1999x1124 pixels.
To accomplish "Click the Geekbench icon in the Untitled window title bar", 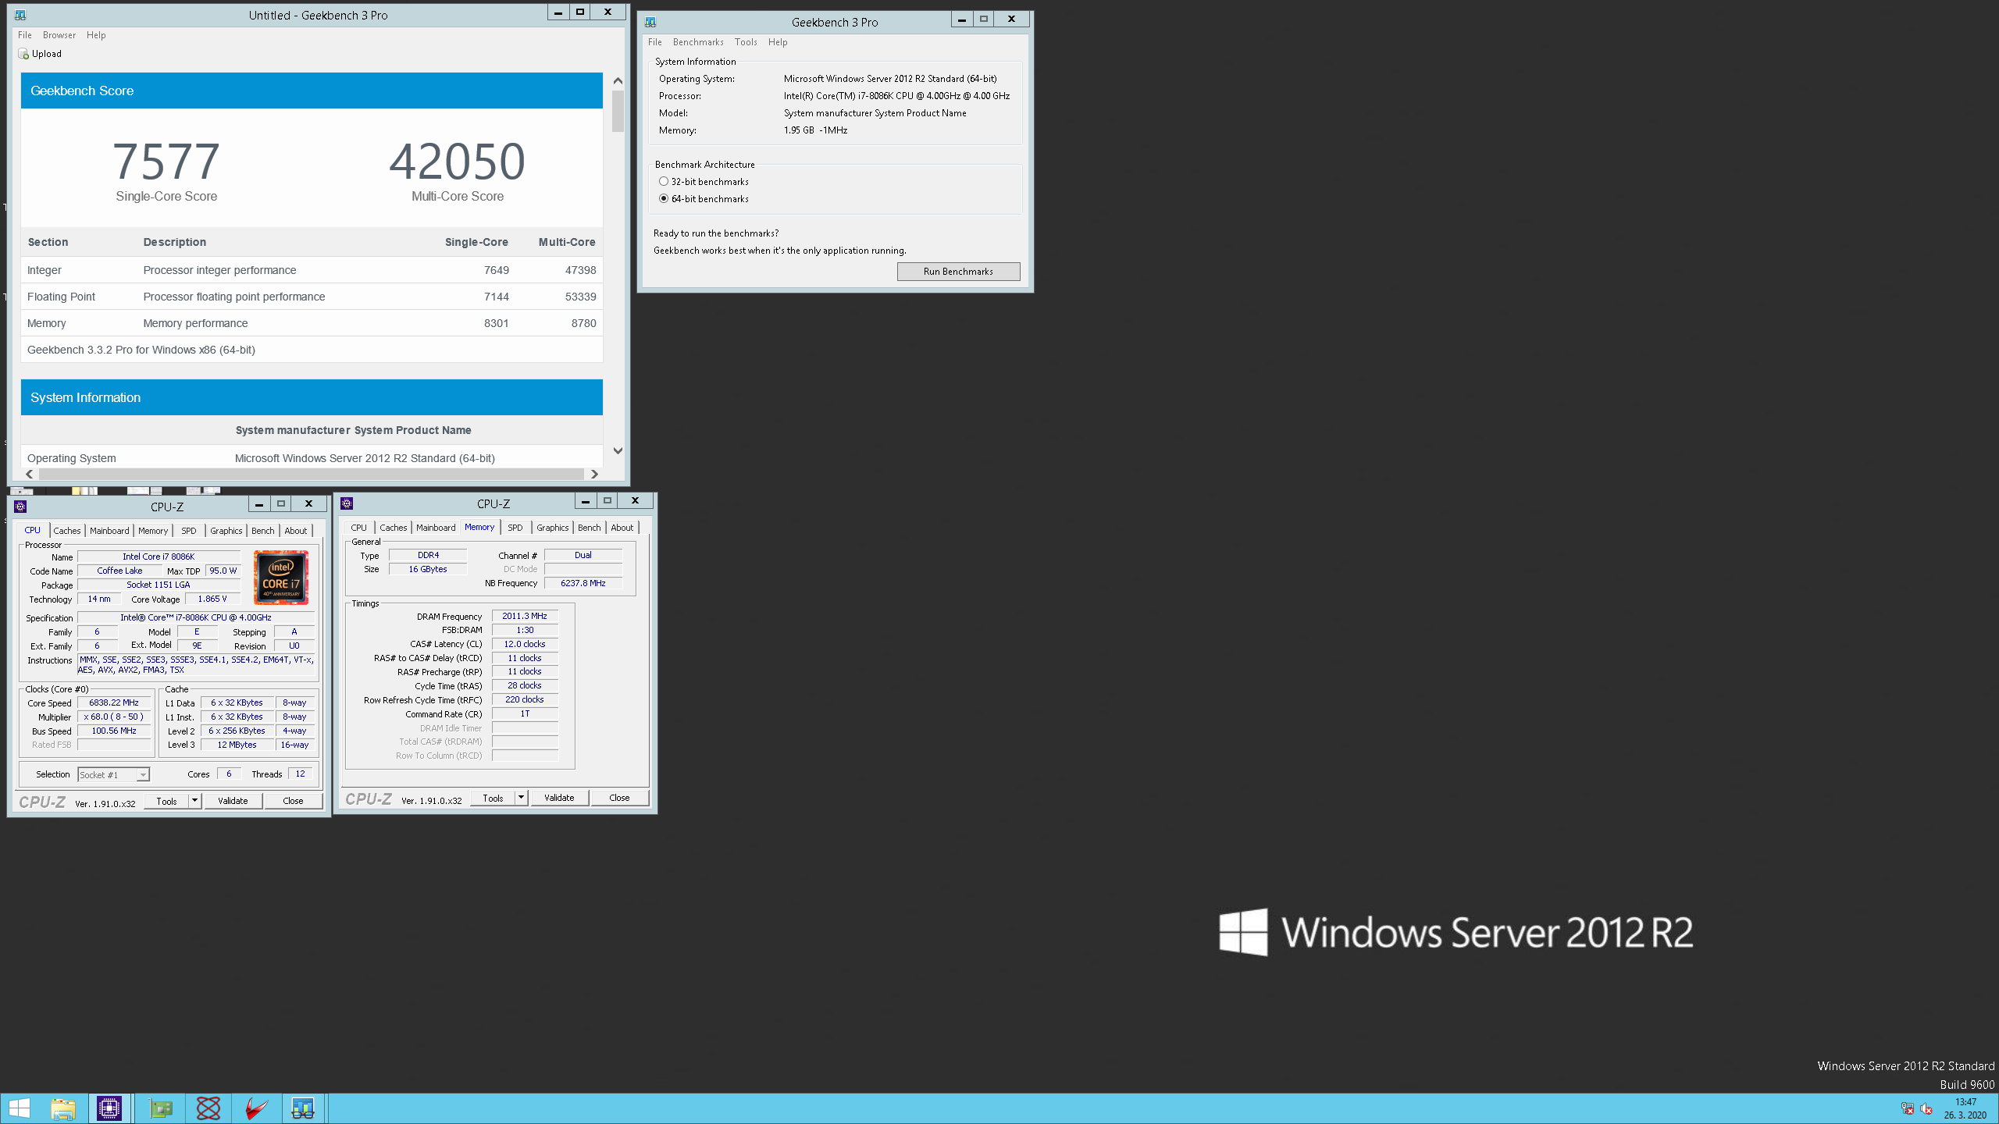I will coord(20,15).
